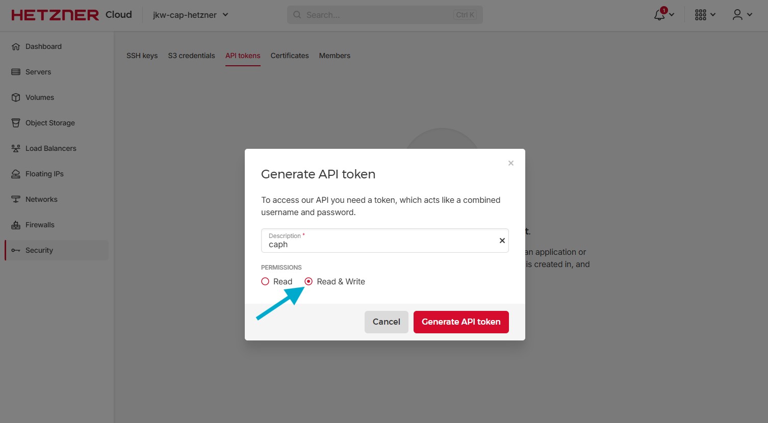
Task: Open the Networks section
Action: click(41, 199)
